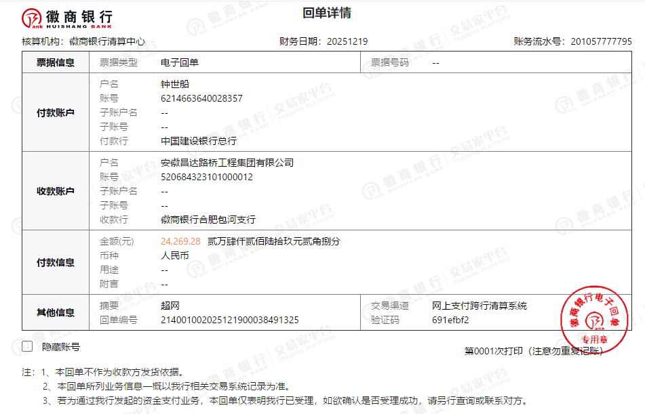The height and width of the screenshot is (414, 645).
Task: Click the orange amount 24,269.28
Action: [x=180, y=241]
